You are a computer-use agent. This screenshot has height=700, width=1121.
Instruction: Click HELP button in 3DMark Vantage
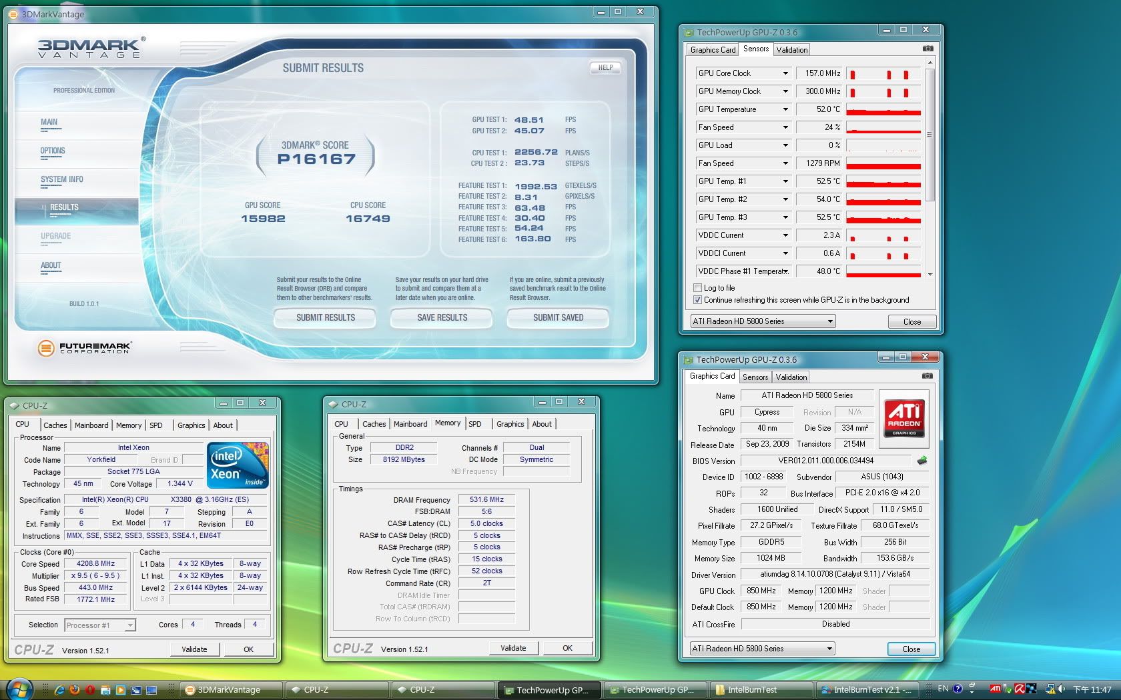pyautogui.click(x=605, y=68)
